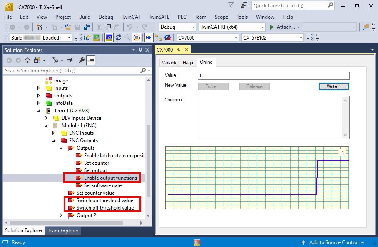Open the TwinSAFE menu

(159, 17)
